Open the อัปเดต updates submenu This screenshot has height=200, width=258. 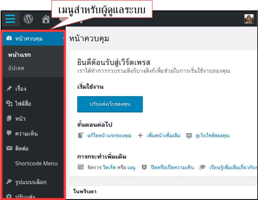[16, 68]
